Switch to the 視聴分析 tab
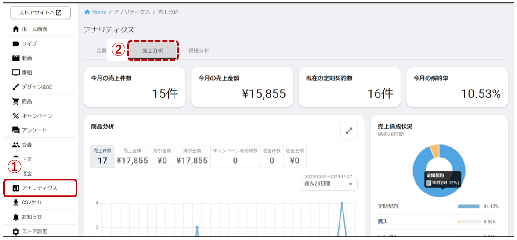 click(x=199, y=50)
